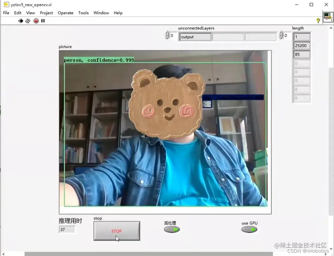
Task: Click the yellow context help question mark
Action: pos(319,21)
